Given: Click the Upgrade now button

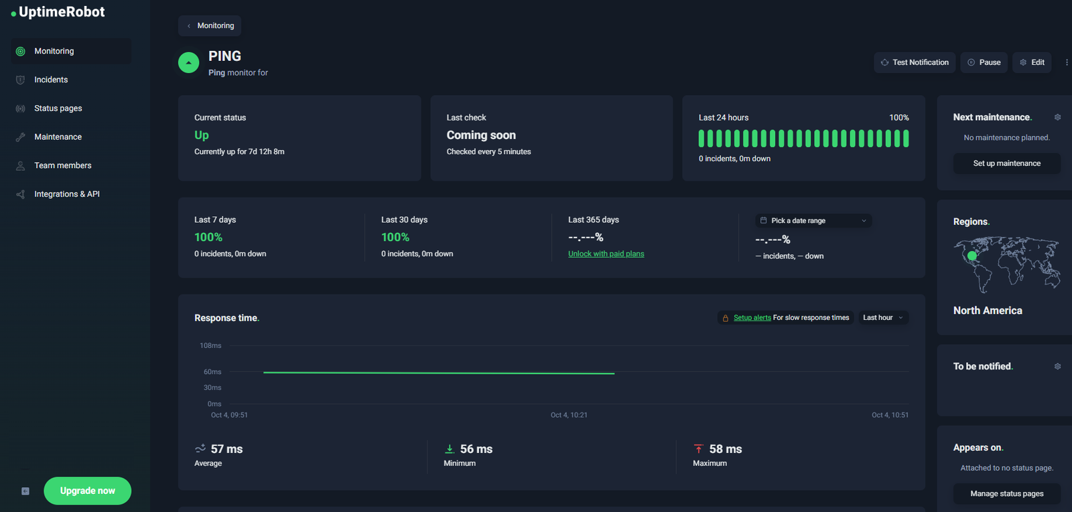Looking at the screenshot, I should coord(88,491).
